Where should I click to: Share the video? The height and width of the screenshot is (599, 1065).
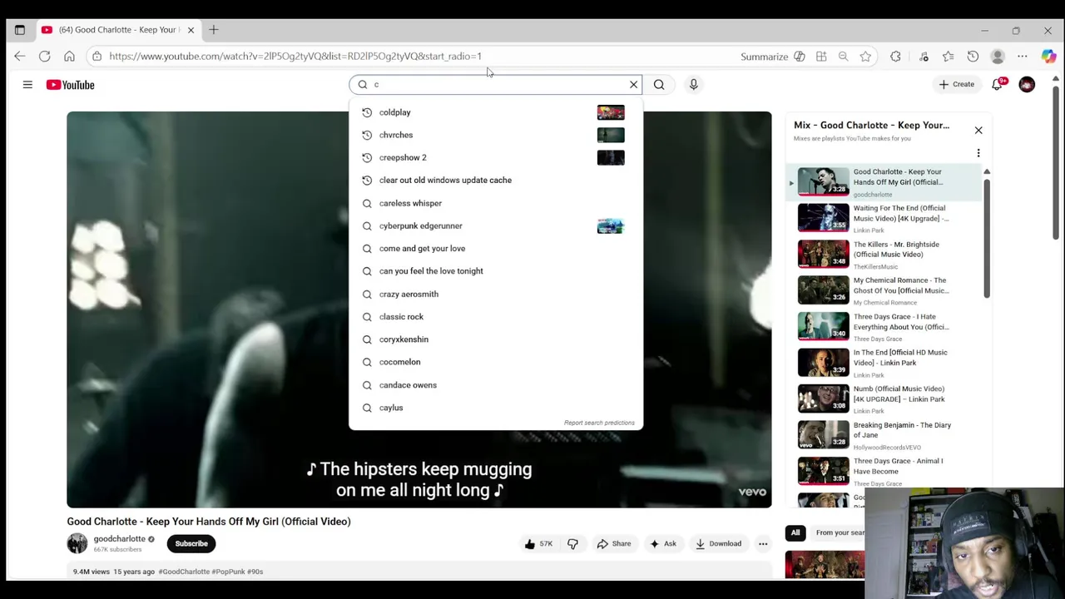pos(614,543)
